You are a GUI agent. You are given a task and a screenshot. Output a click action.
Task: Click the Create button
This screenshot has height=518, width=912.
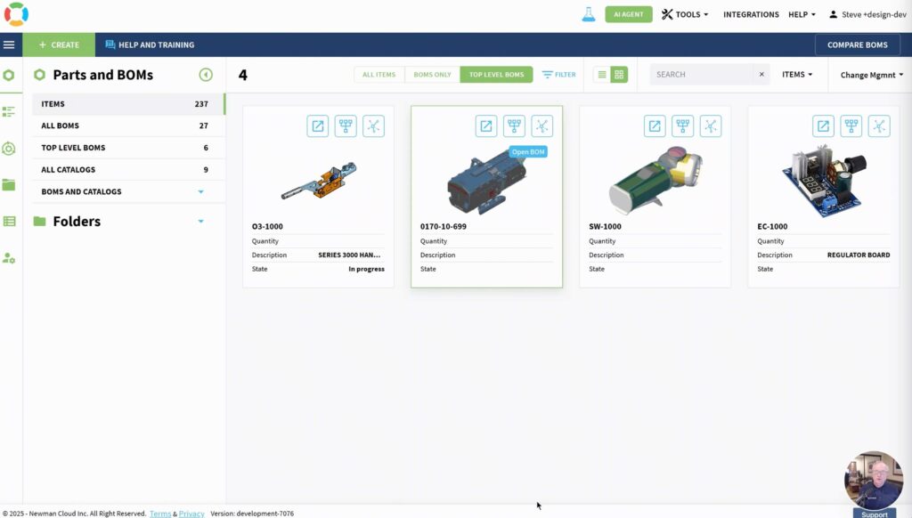(59, 45)
